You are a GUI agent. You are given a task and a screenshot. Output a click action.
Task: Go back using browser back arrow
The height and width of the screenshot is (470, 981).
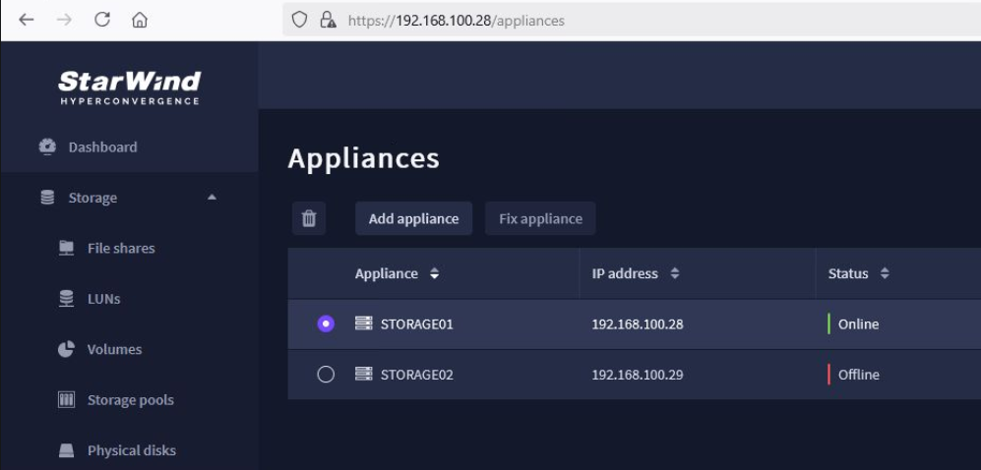[x=27, y=20]
